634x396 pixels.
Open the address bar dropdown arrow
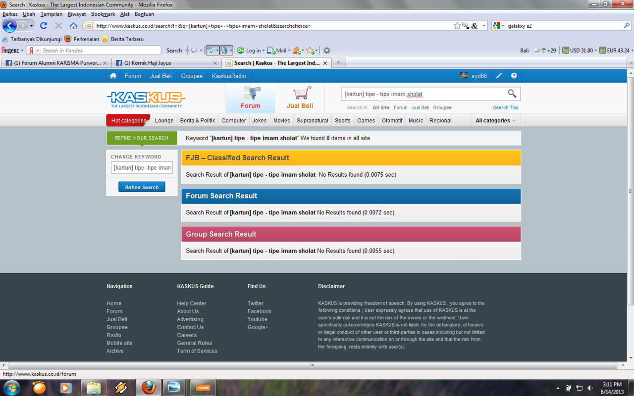pyautogui.click(x=484, y=26)
